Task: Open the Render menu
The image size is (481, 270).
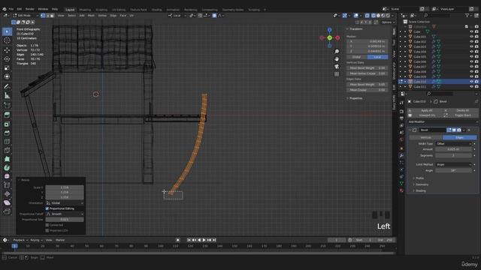Action: click(x=30, y=9)
